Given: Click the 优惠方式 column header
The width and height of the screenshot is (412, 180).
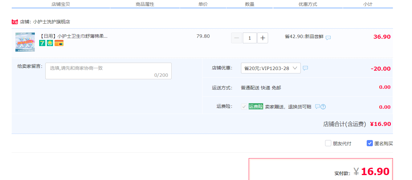Looking at the screenshot, I should click(308, 4).
